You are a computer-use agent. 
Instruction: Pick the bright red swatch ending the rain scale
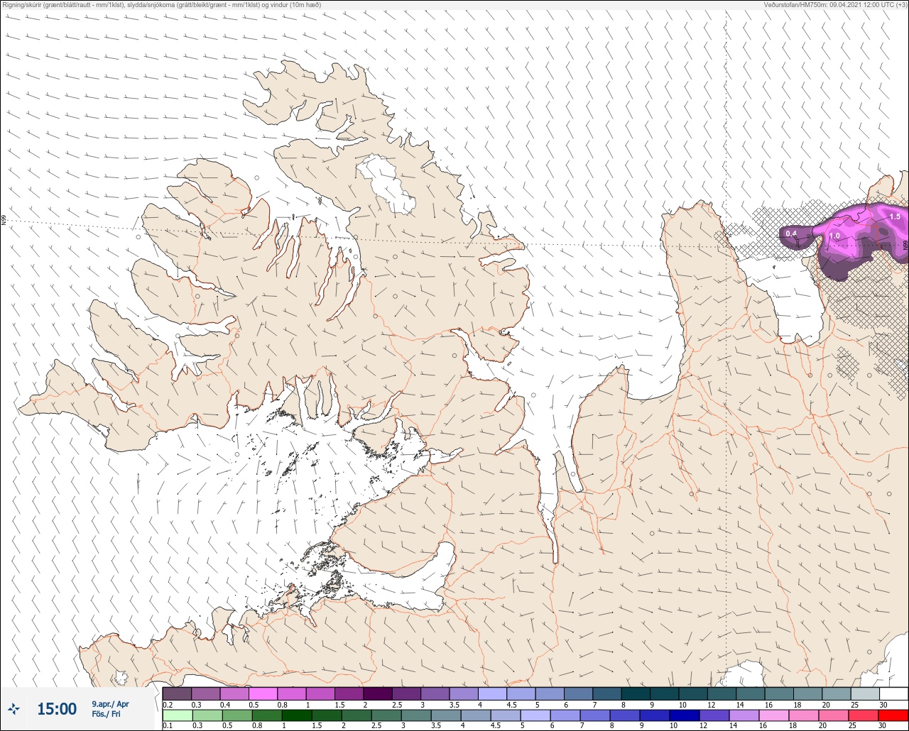pos(893,715)
